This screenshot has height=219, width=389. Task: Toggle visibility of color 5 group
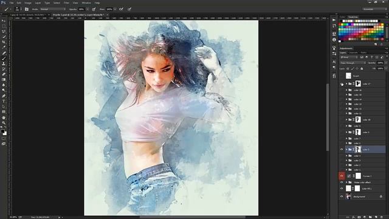pos(342,150)
